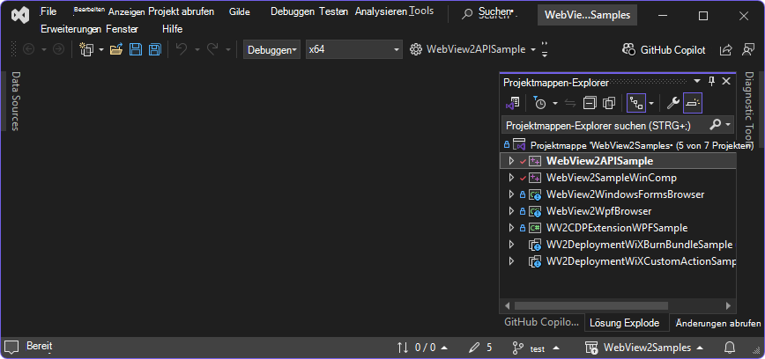
Task: Save the current file
Action: tap(136, 49)
